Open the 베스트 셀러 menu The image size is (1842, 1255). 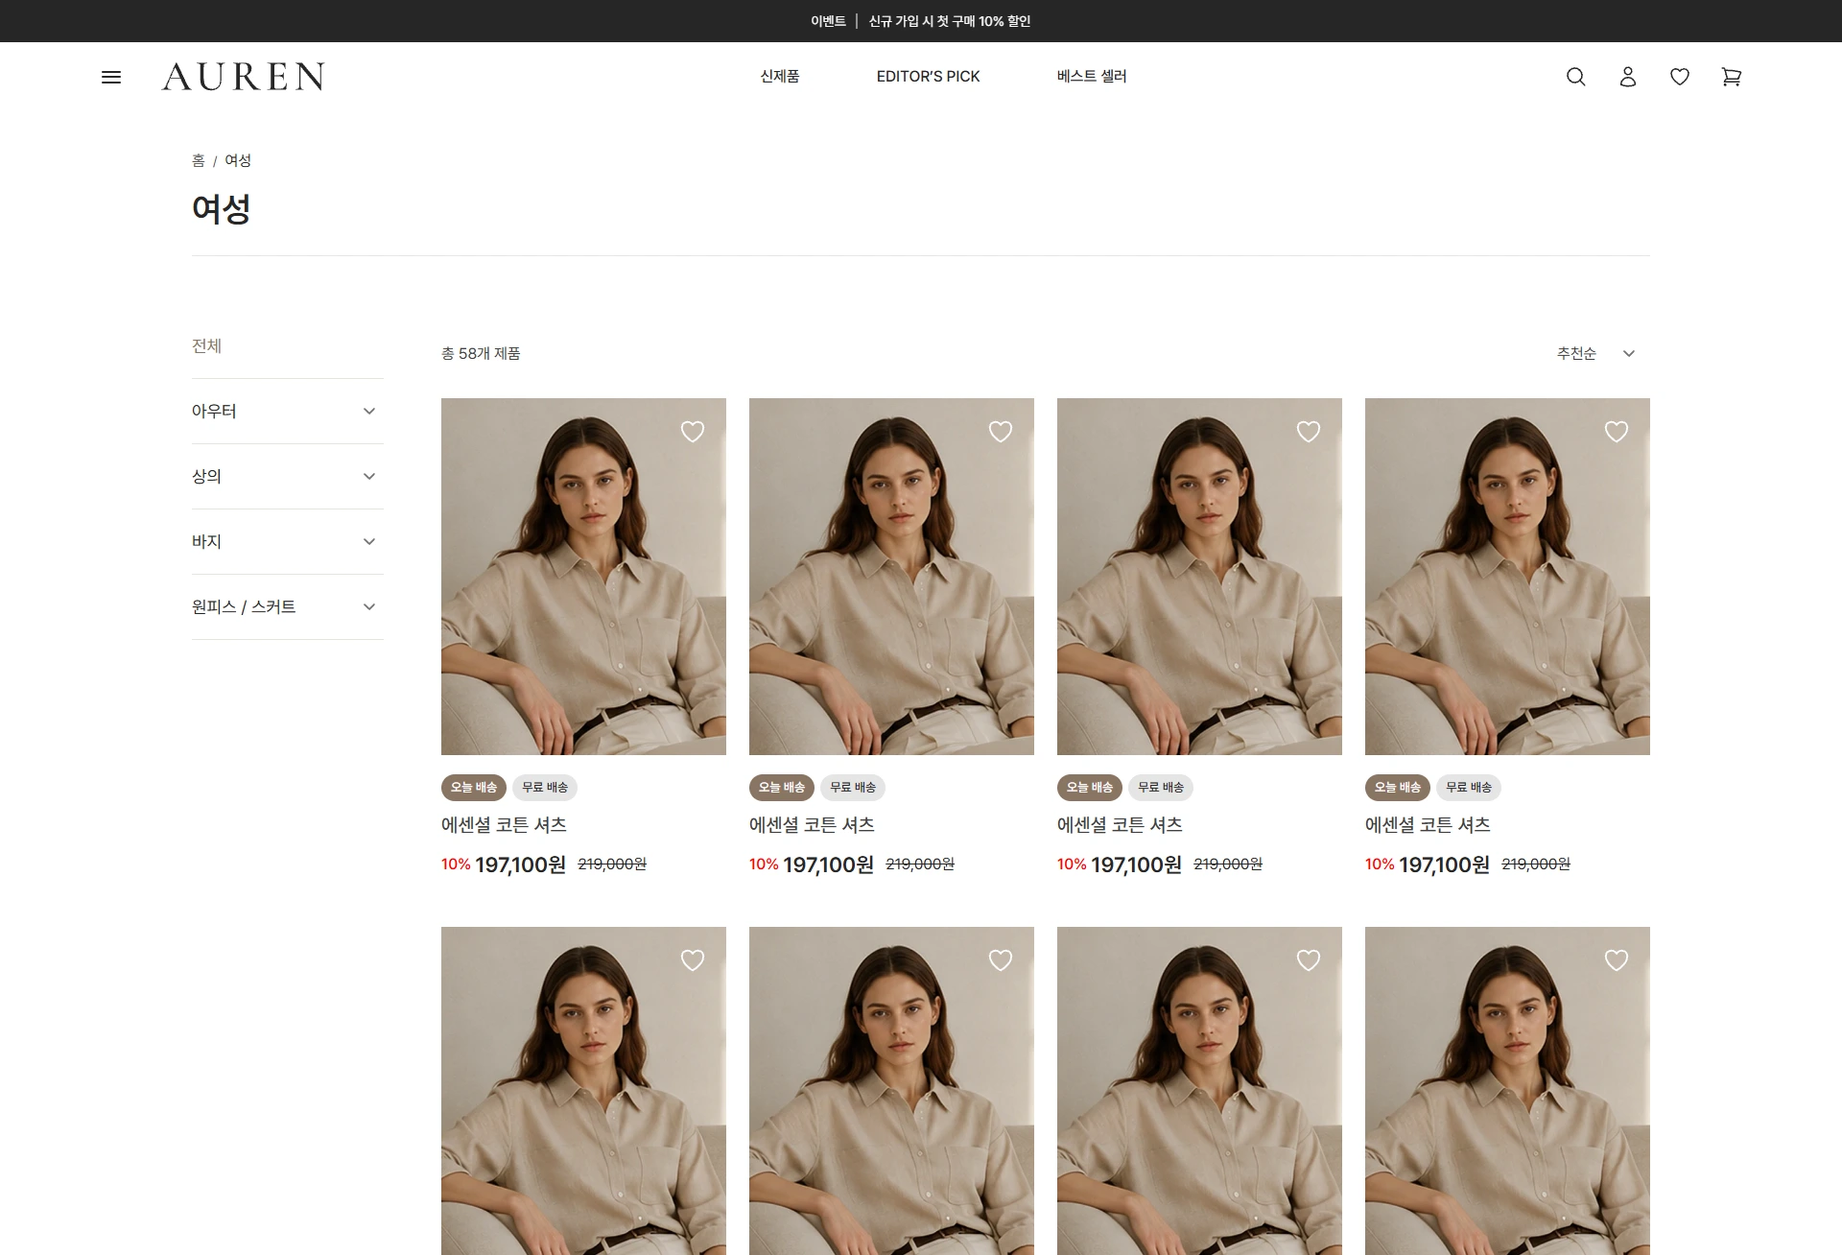[x=1092, y=77]
